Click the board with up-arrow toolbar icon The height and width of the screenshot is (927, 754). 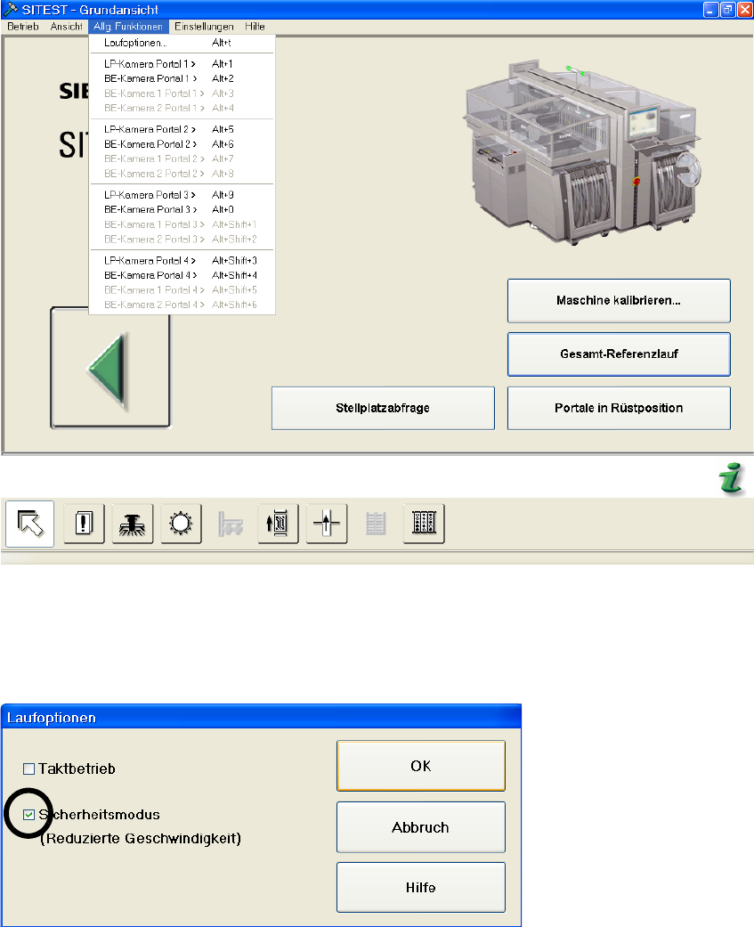[278, 524]
